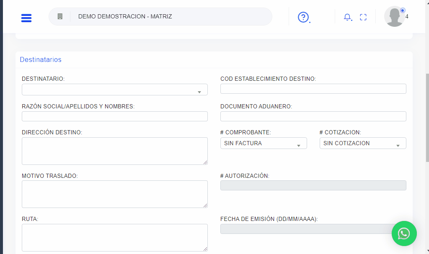The width and height of the screenshot is (429, 254).
Task: Click the building icon in company selector
Action: [x=60, y=17]
